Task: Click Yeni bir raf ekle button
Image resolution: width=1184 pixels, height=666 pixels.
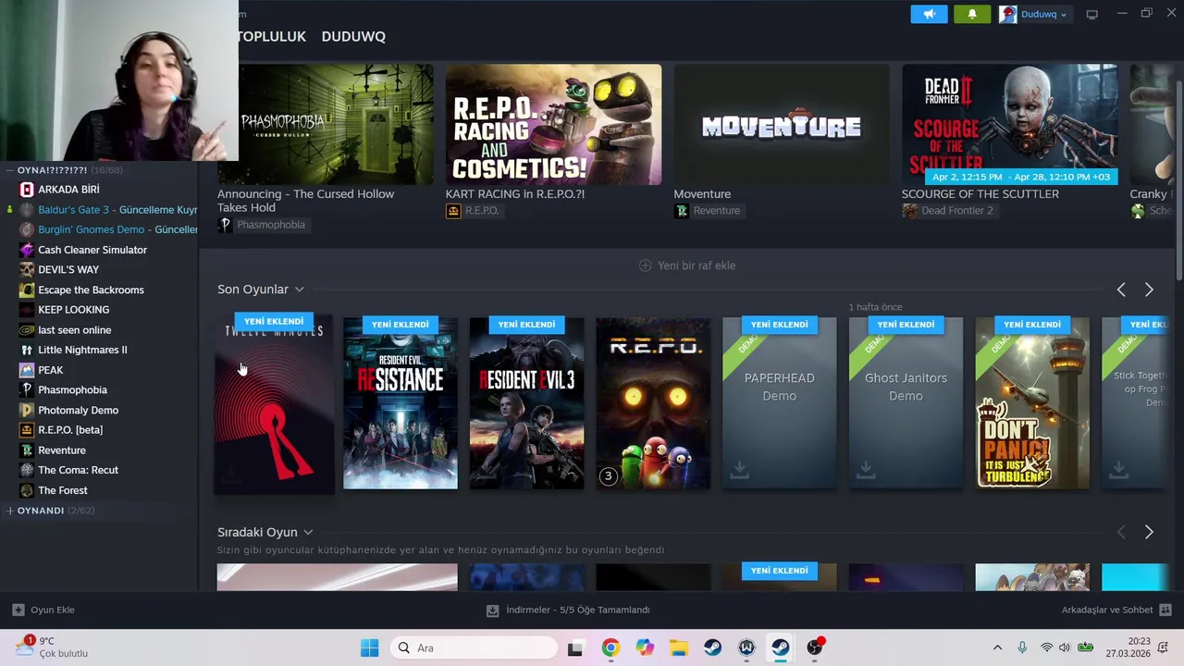Action: [x=687, y=265]
